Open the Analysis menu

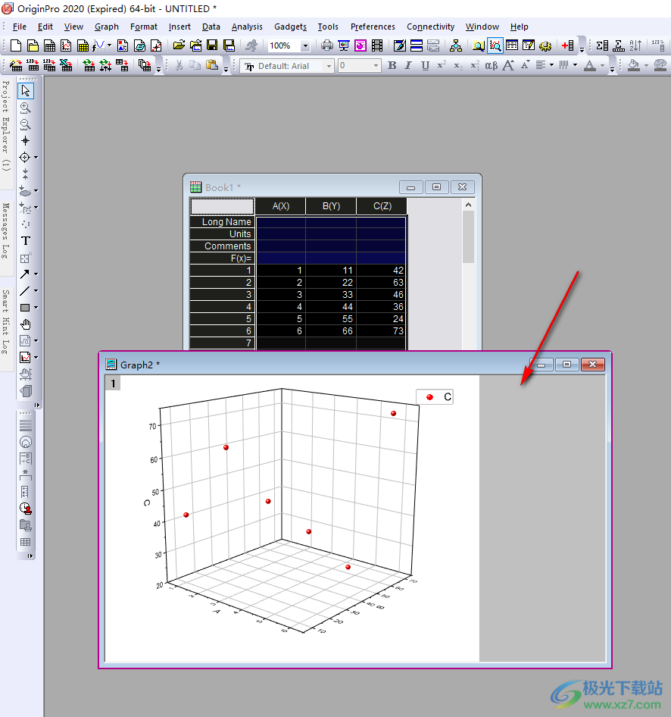click(x=247, y=27)
